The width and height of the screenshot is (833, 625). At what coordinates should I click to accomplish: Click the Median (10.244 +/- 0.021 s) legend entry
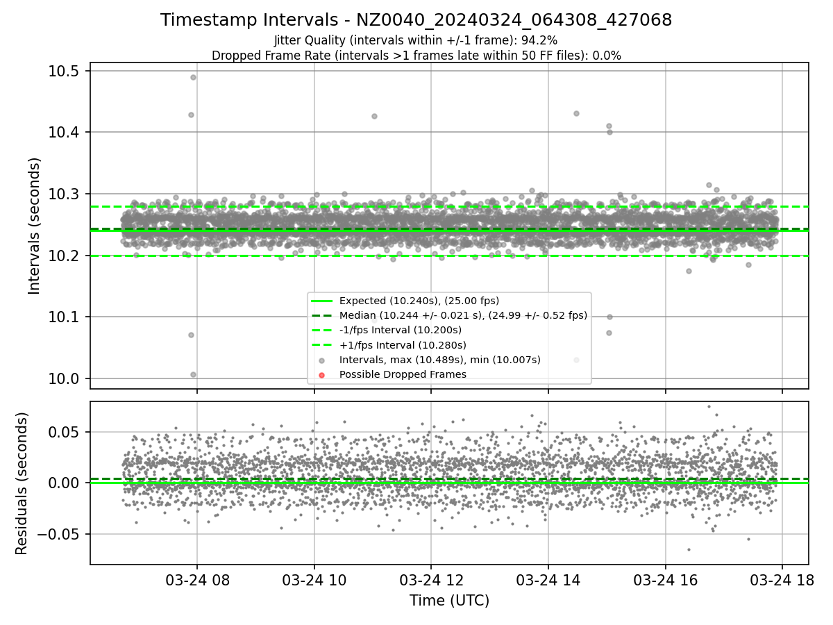463,315
